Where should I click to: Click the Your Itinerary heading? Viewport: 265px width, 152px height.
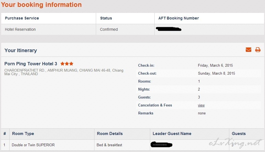(21, 50)
